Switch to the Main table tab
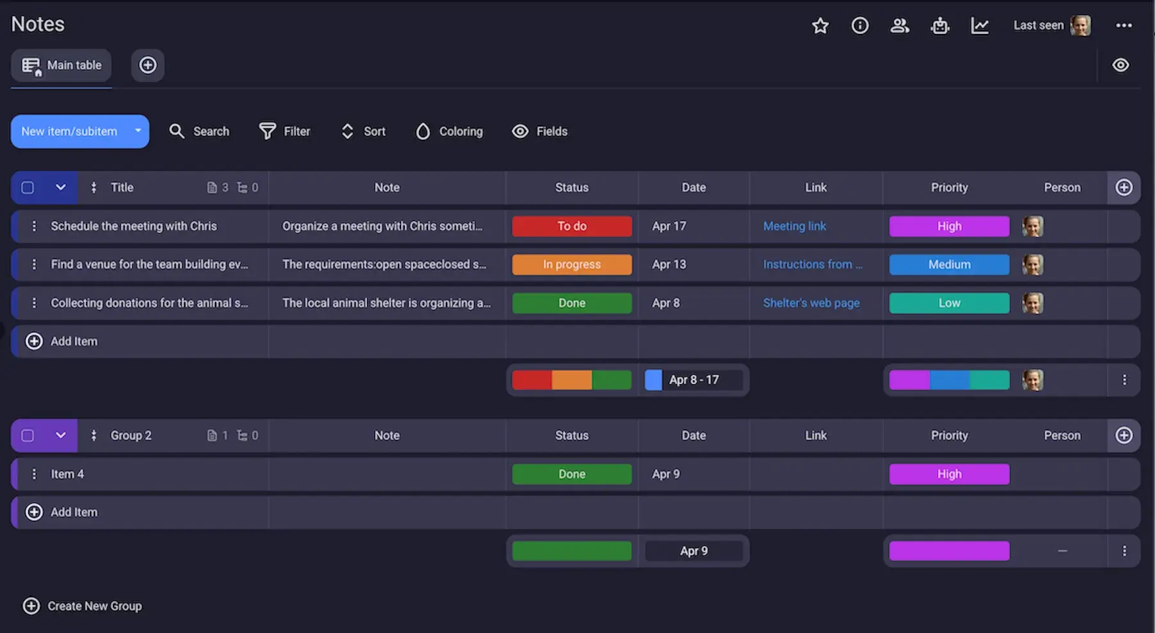Viewport: 1155px width, 633px height. 62,65
